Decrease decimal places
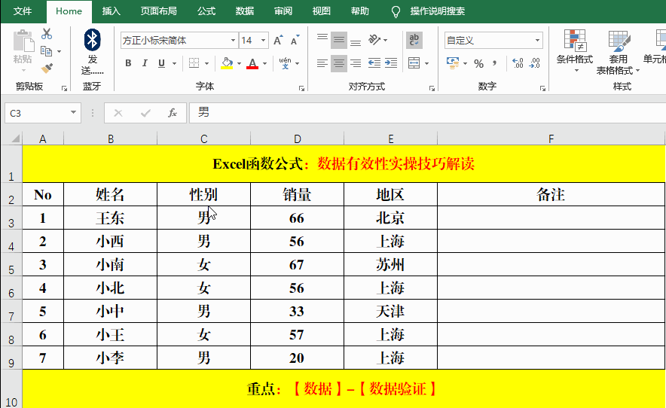Image resolution: width=666 pixels, height=408 pixels. pyautogui.click(x=535, y=63)
